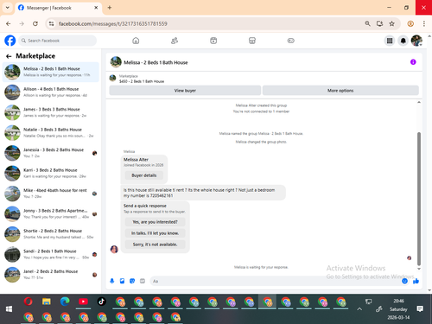432x324 pixels.
Task: Open Jonny - 3 Beds 2 Baths Apartment chat
Action: point(51,213)
